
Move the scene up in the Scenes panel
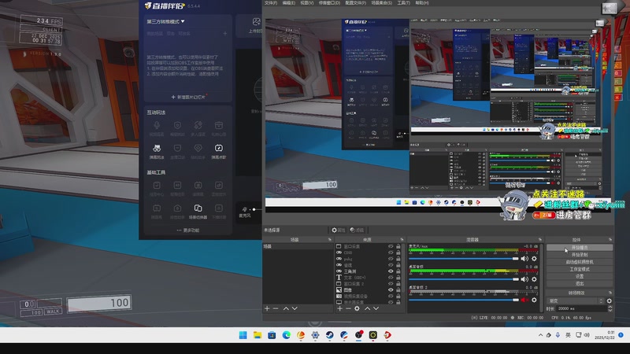pyautogui.click(x=286, y=308)
